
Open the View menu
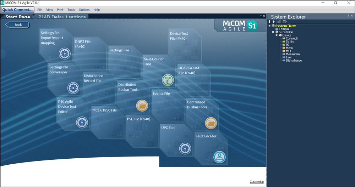(x=49, y=10)
